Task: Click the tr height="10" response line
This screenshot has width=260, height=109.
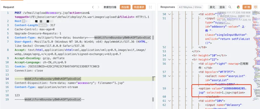Action: pyautogui.click(x=209, y=55)
